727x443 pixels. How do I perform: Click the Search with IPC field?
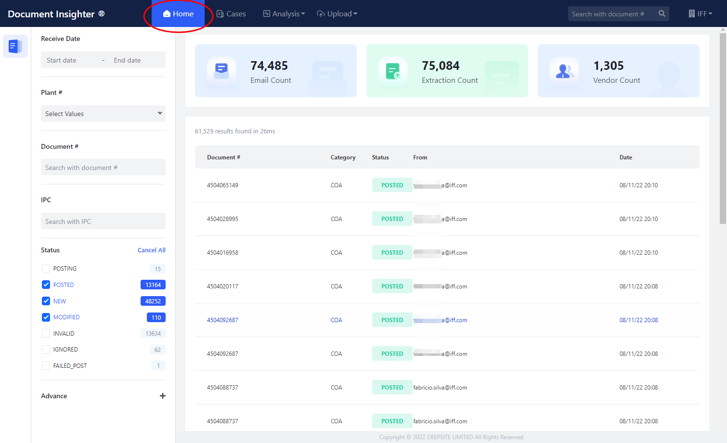pyautogui.click(x=103, y=221)
